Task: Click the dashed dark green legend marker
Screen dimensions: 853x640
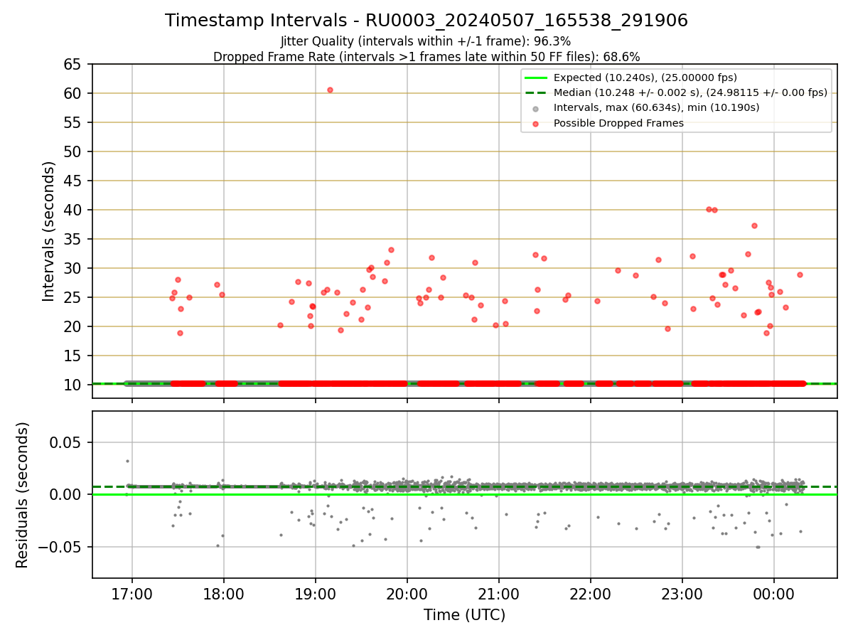Action: [x=535, y=92]
